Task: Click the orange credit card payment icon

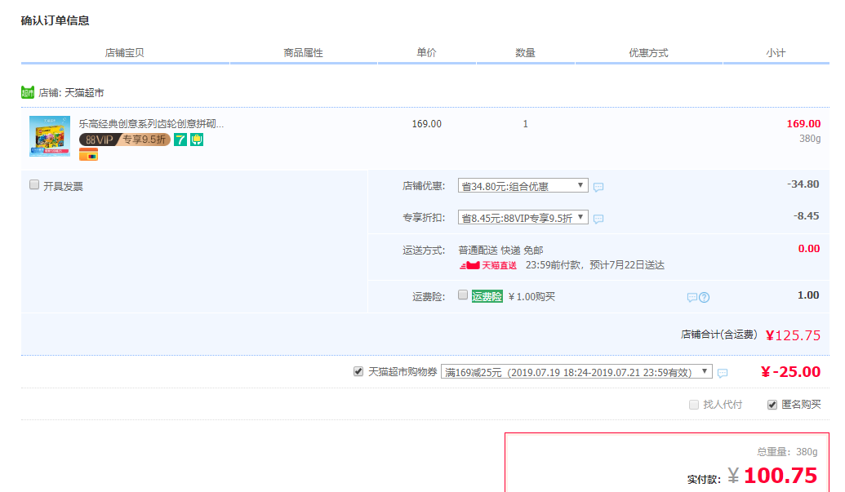Action: point(88,155)
